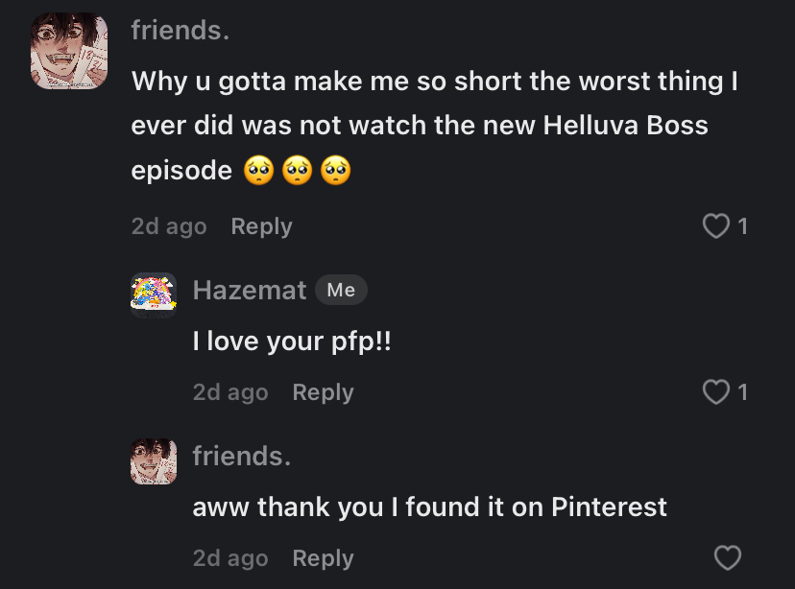Tap the heart on the Pinterest reply
Image resolution: width=795 pixels, height=589 pixels.
pyautogui.click(x=728, y=558)
